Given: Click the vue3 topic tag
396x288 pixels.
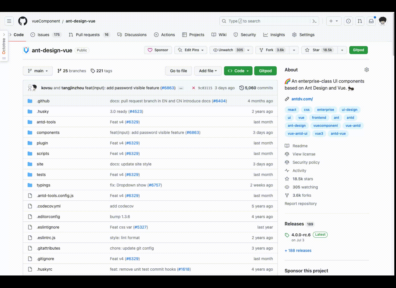Looking at the screenshot, I should pos(319,133).
